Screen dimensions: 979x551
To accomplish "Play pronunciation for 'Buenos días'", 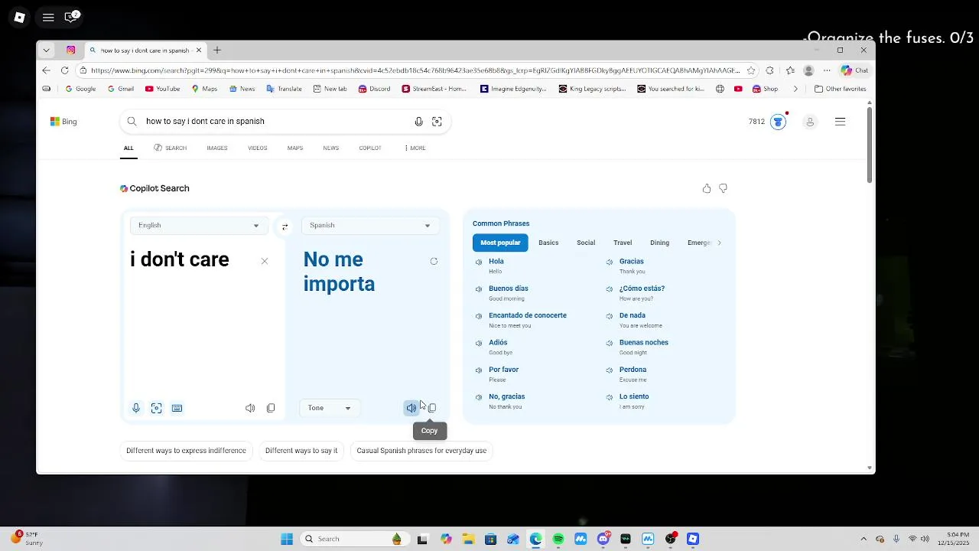I will pyautogui.click(x=479, y=289).
